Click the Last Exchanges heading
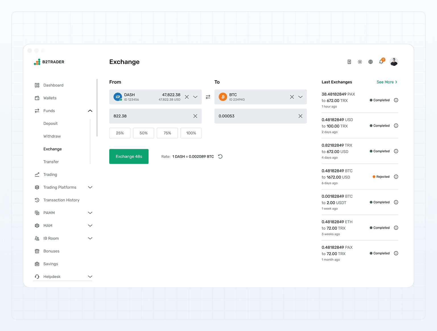Viewport: 437px width, 331px height. [x=337, y=82]
